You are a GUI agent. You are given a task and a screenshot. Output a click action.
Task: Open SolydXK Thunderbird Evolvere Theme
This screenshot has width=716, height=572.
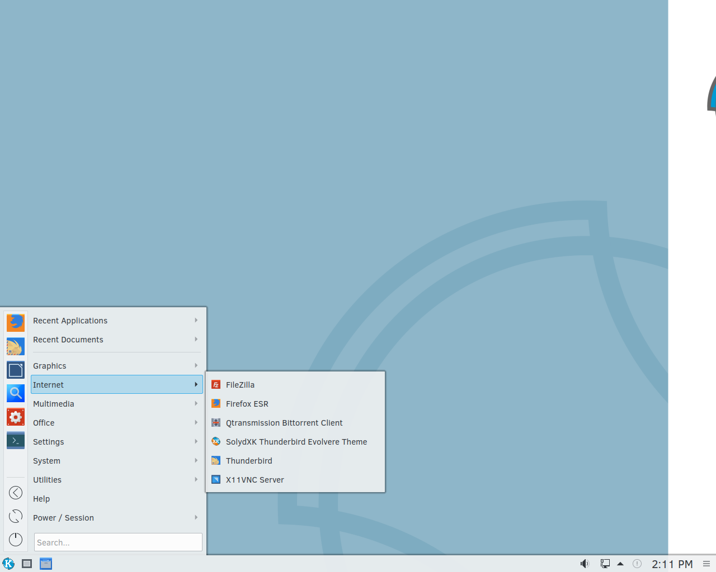click(295, 442)
